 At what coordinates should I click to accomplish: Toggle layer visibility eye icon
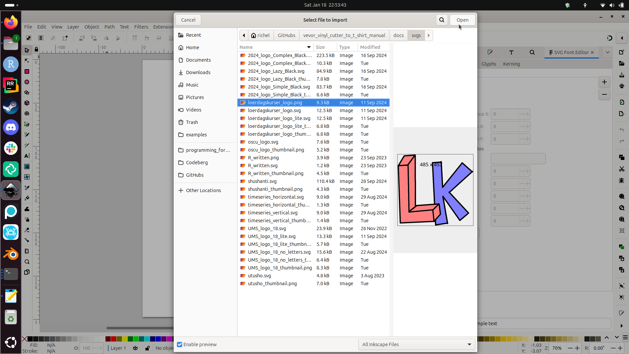(135, 348)
